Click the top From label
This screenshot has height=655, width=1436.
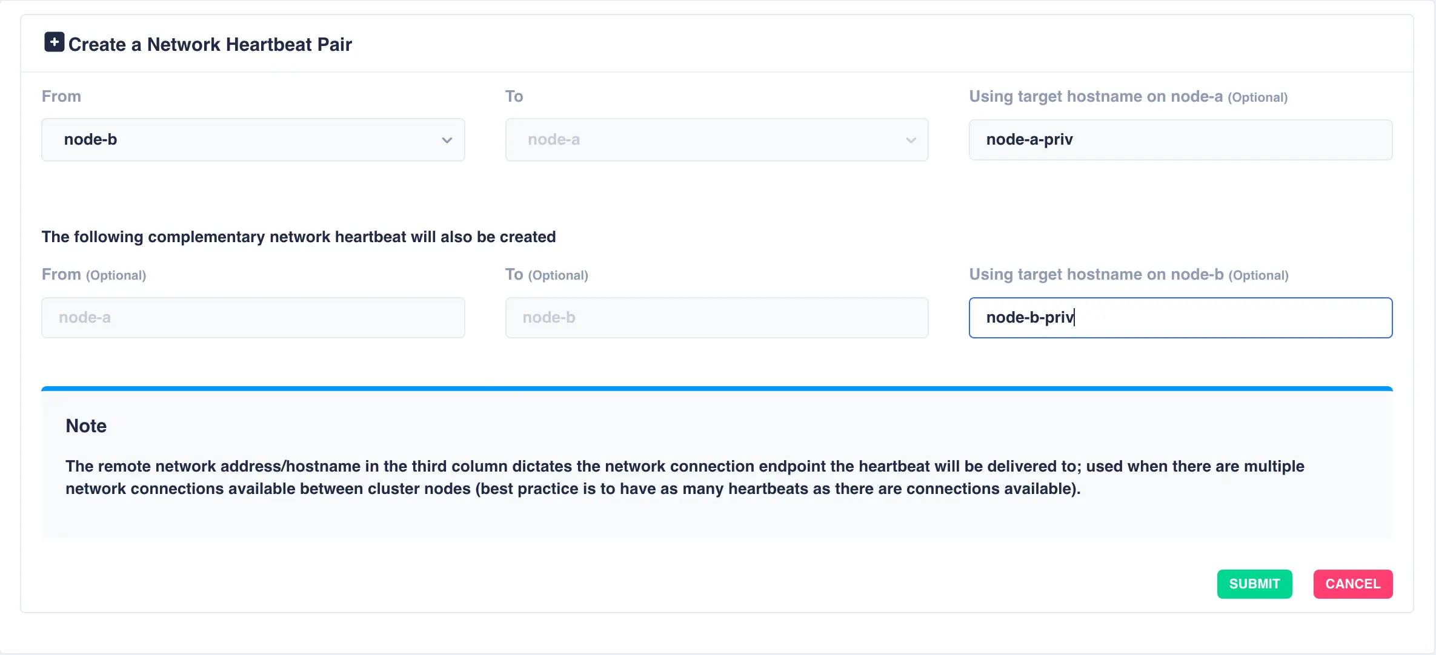click(61, 96)
